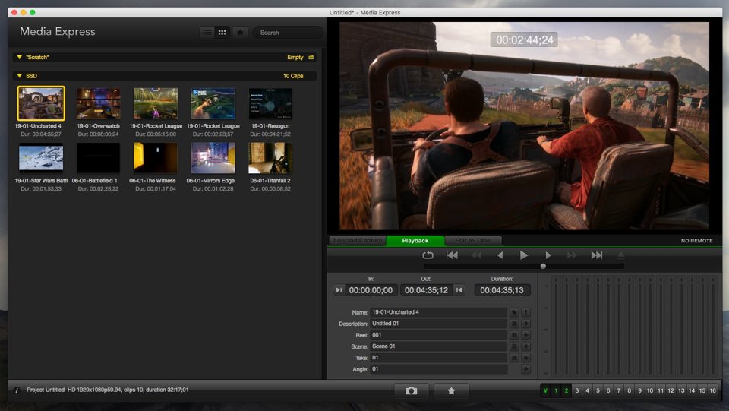Viewport: 729px width, 411px height.
Task: Click the mark In point button
Action: coord(339,290)
